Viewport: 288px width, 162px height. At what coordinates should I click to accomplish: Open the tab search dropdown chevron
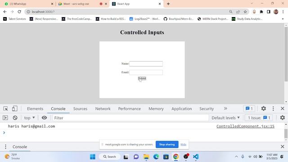click(252, 4)
